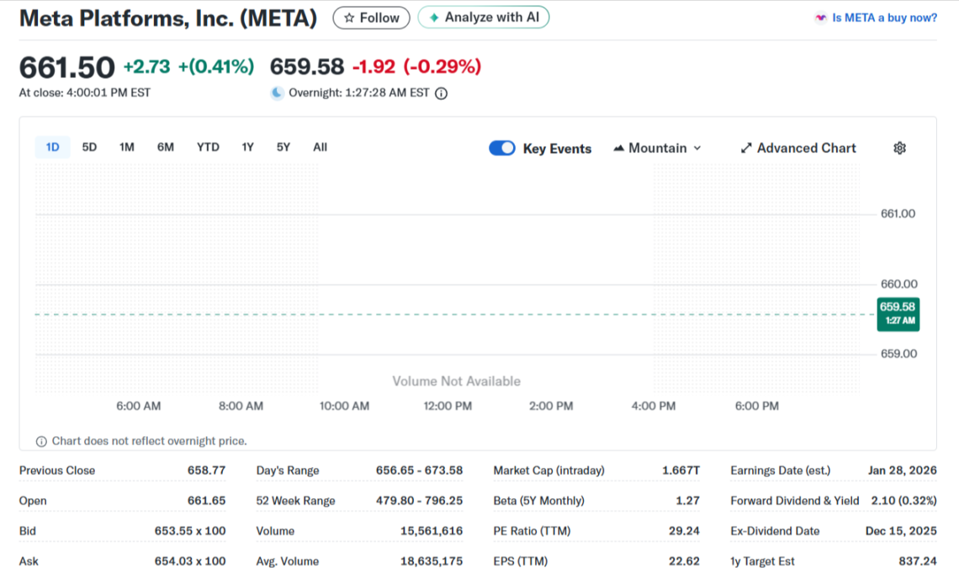The image size is (959, 583).
Task: Click the overnight moon icon
Action: (277, 92)
